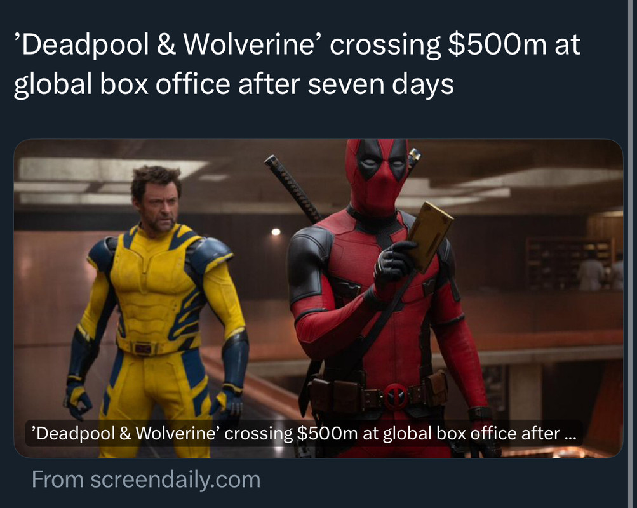Click Deadpool's black glove holding the card
Screen dimensions: 637x508
pos(393,263)
